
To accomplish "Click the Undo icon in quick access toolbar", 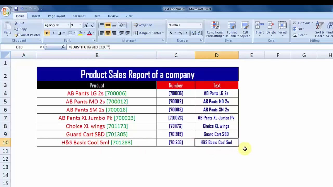I will 22,9.
